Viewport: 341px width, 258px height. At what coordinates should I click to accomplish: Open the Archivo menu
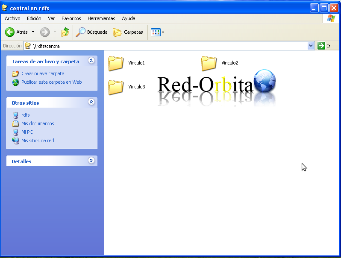coord(13,18)
